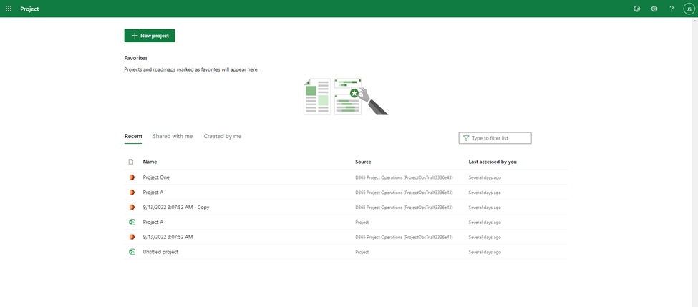Open the Project One project
The image size is (698, 307).
click(156, 177)
